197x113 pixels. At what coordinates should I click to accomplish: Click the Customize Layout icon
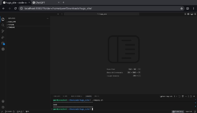185,14
